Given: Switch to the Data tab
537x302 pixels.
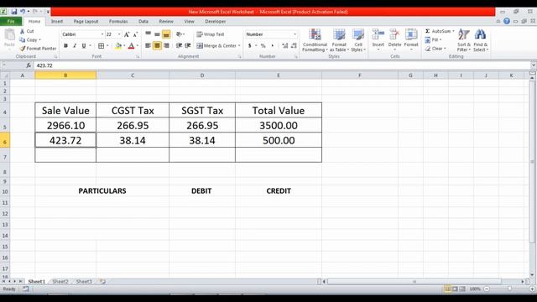Looking at the screenshot, I should point(143,21).
